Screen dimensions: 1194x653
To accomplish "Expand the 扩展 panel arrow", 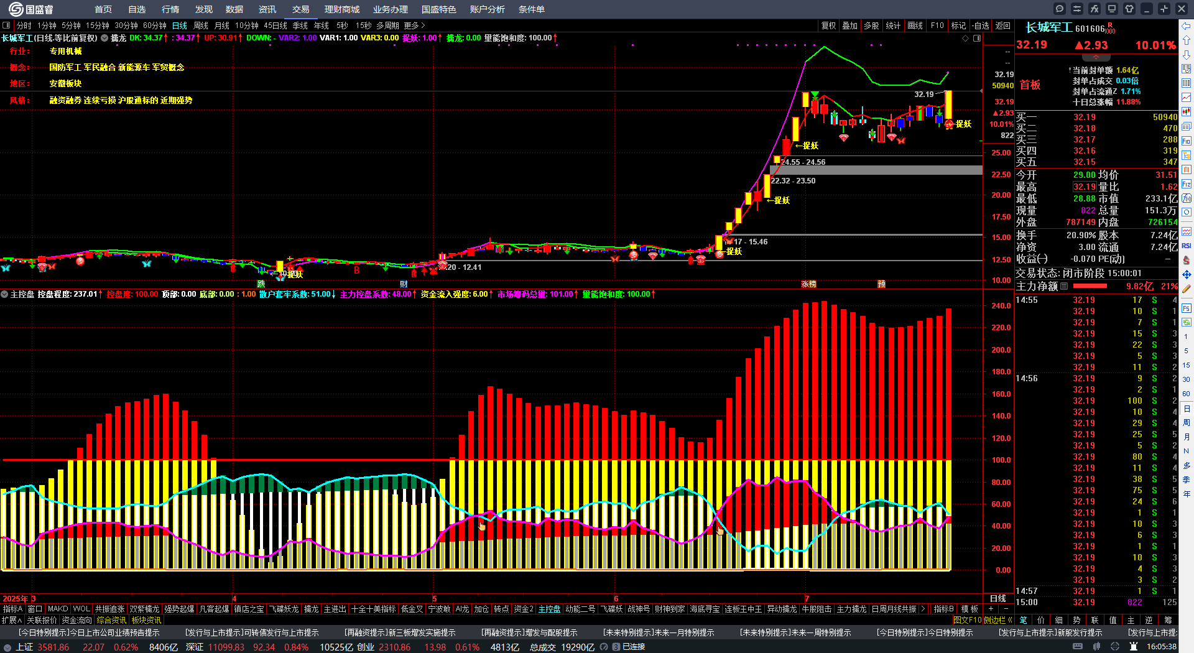I will [x=12, y=620].
